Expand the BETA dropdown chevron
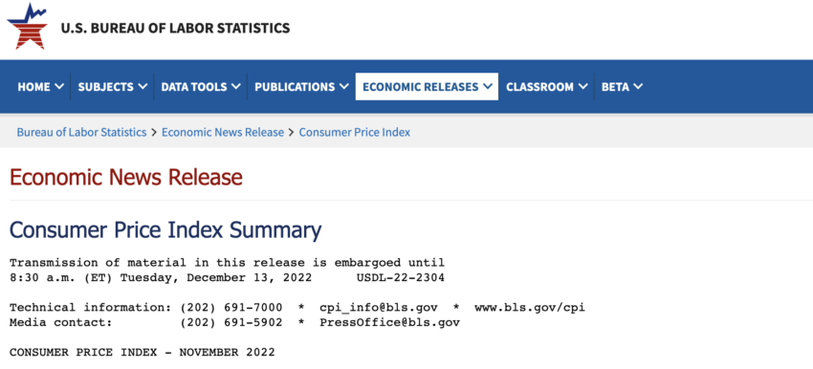The width and height of the screenshot is (813, 369). pyautogui.click(x=638, y=87)
